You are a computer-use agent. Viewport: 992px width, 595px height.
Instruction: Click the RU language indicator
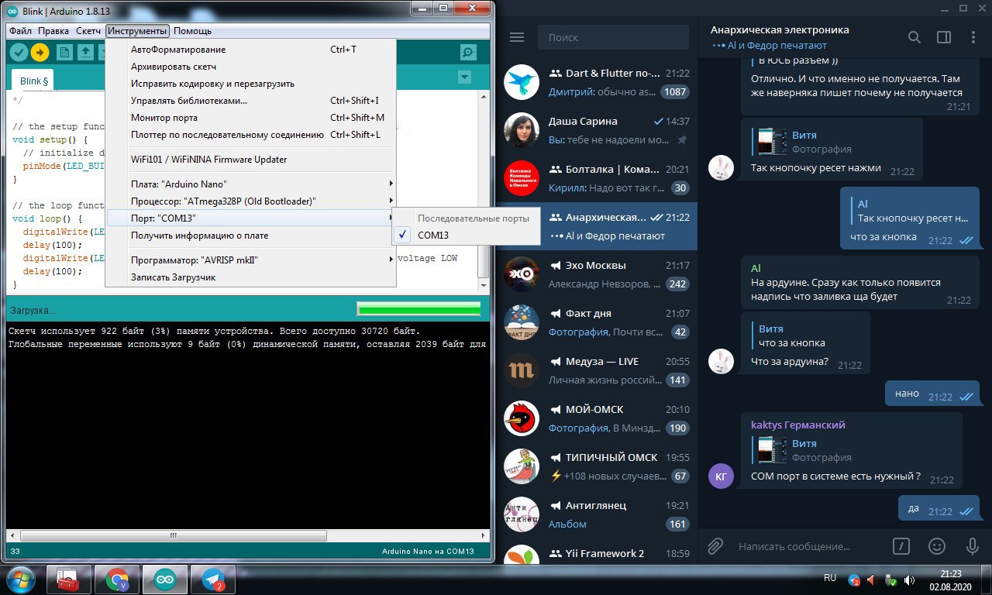pos(830,578)
